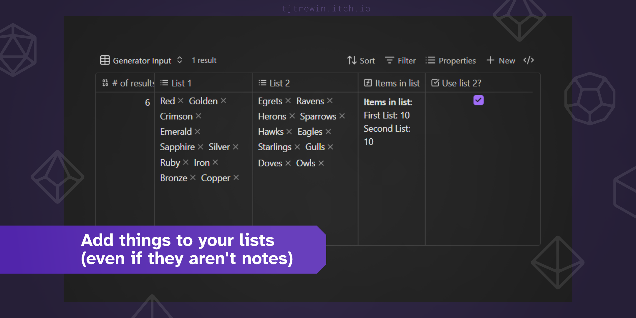636x318 pixels.
Task: Add a New row
Action: coord(501,60)
